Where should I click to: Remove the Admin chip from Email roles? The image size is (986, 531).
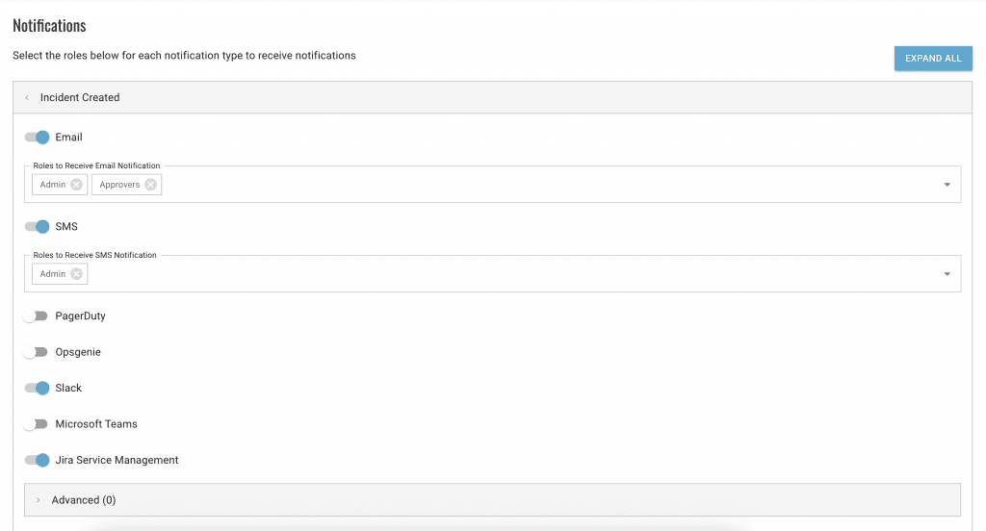pyautogui.click(x=76, y=185)
